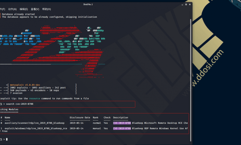Select auxiliary/scanner/rdp/cve_2019_0708_bluekeep module name

point(34,123)
